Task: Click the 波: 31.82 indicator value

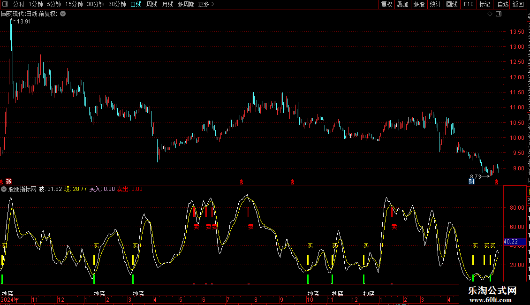Action: (x=50, y=189)
